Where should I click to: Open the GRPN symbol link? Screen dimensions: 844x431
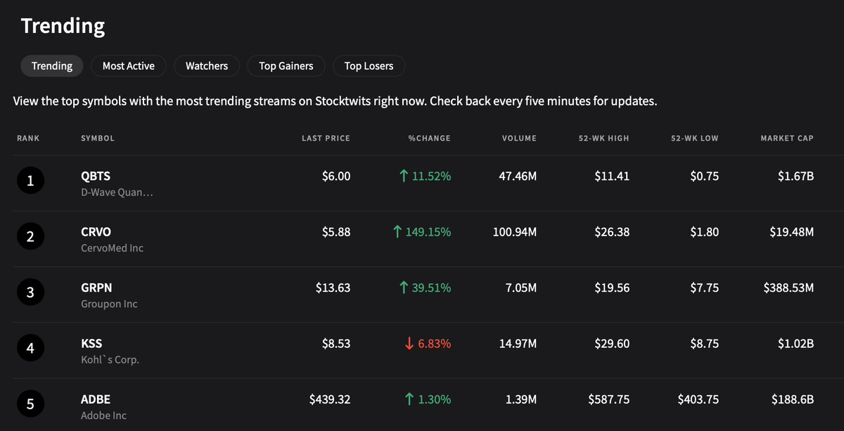point(97,288)
